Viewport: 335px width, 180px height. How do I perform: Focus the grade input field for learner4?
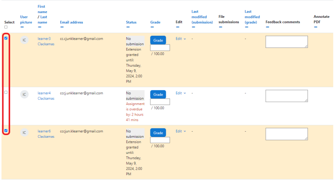click(160, 102)
